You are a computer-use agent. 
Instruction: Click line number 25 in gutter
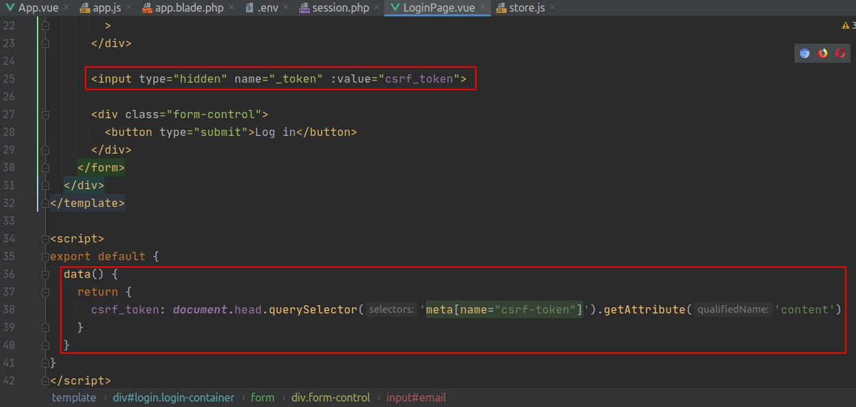[x=9, y=79]
